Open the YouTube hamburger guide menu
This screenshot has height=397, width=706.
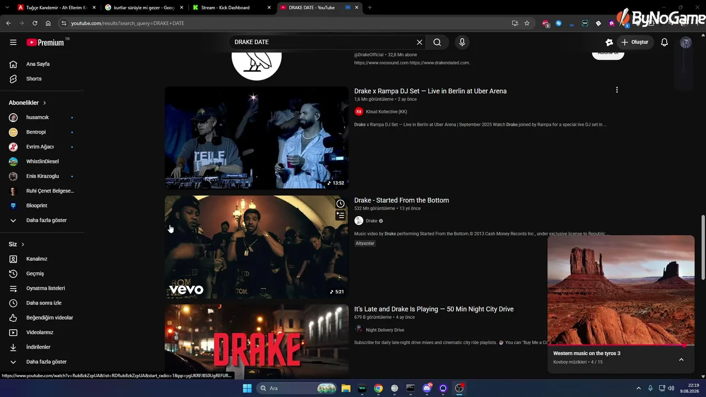point(13,42)
